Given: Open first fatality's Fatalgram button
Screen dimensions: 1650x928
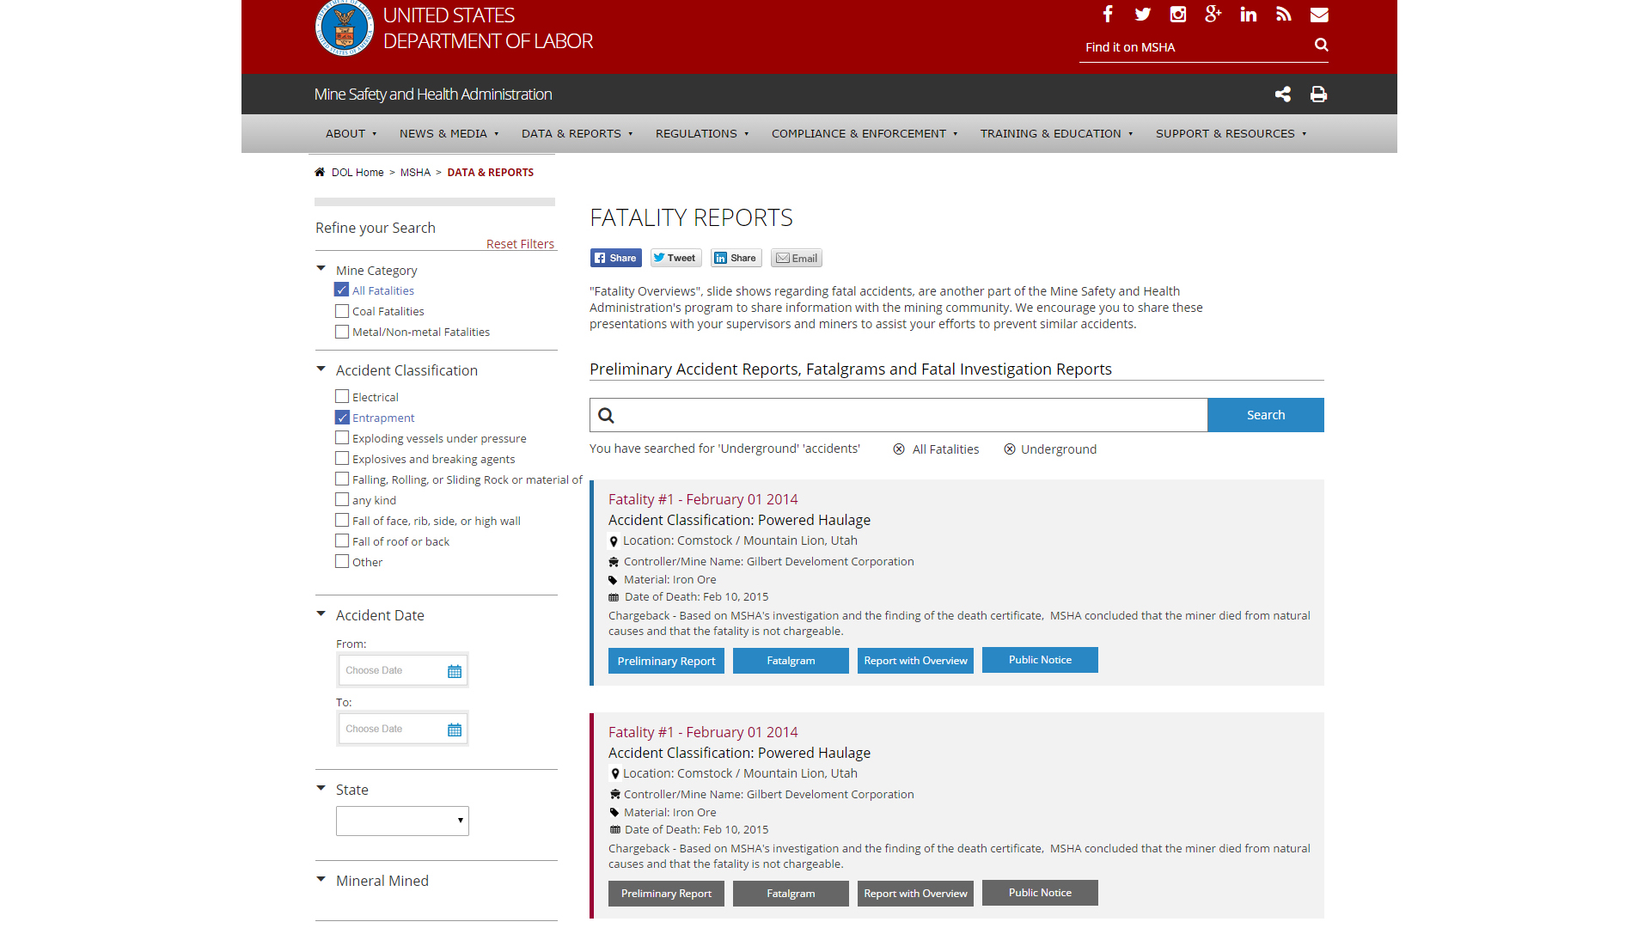Looking at the screenshot, I should 791,661.
